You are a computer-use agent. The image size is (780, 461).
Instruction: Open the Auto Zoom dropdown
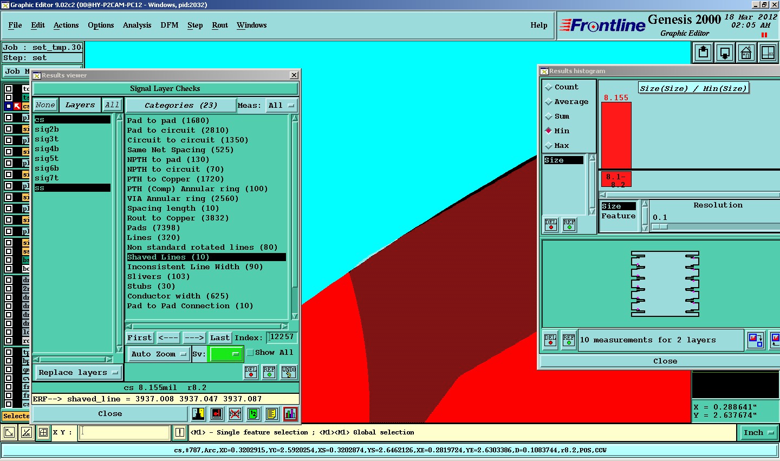(158, 354)
